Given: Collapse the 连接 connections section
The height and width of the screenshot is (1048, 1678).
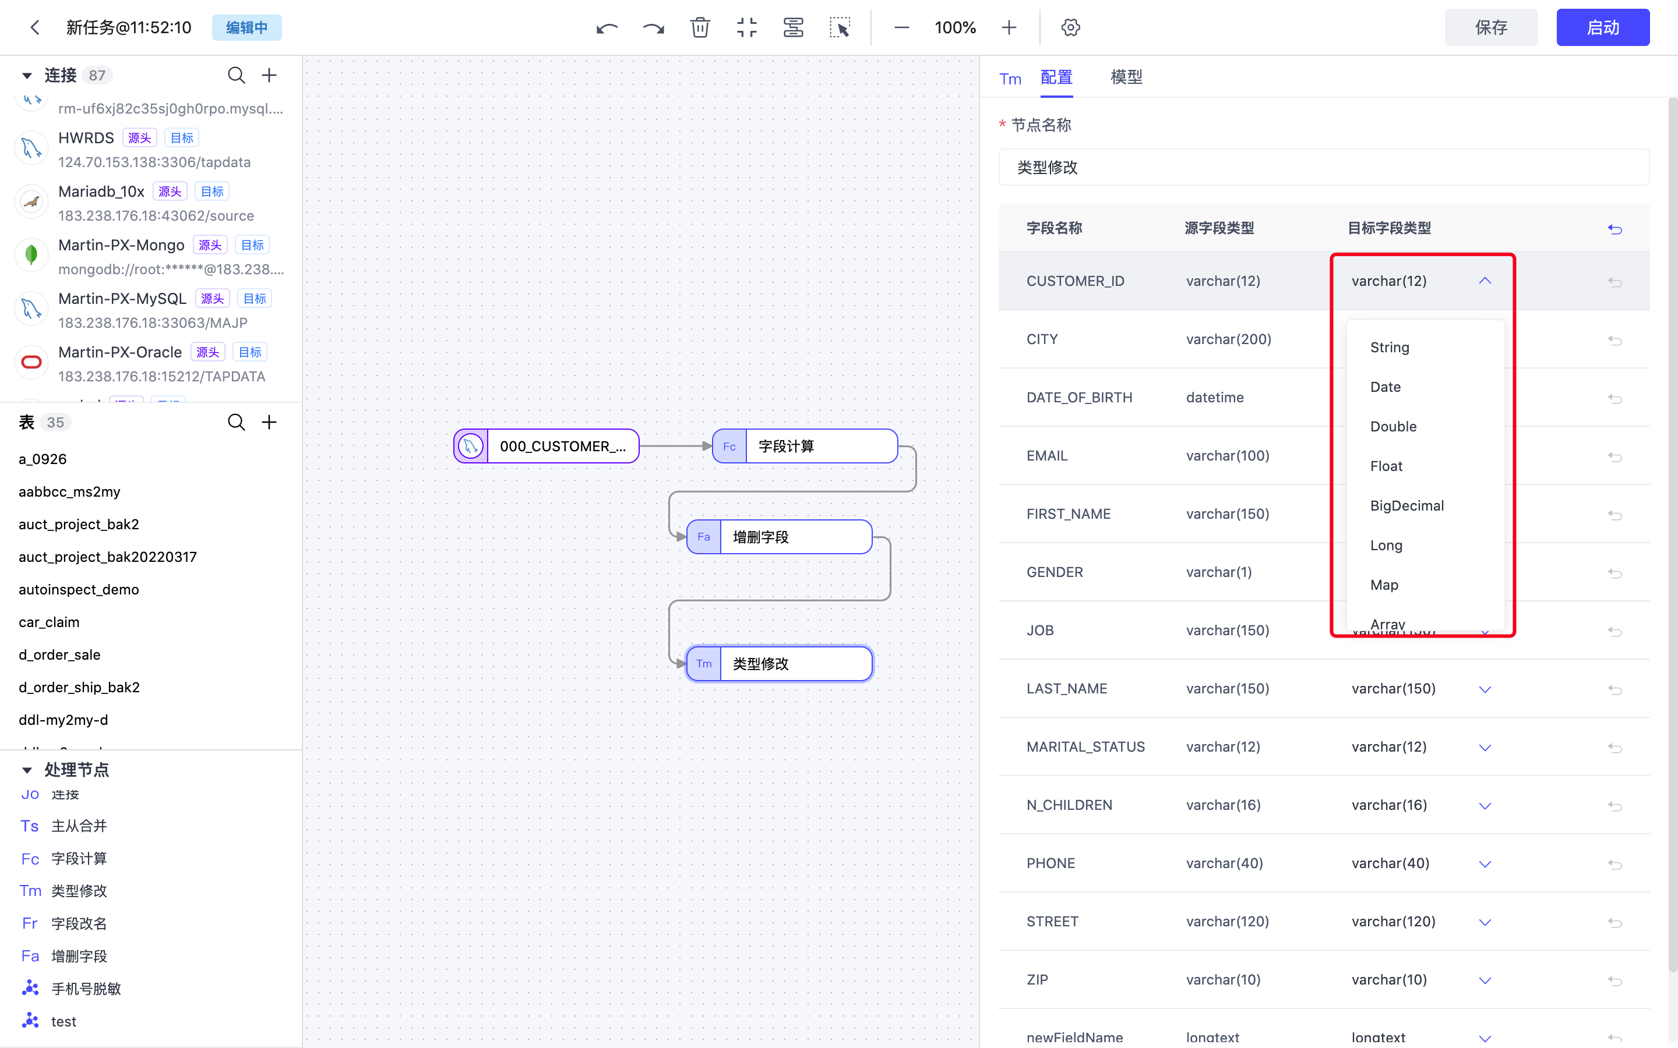Looking at the screenshot, I should (27, 75).
